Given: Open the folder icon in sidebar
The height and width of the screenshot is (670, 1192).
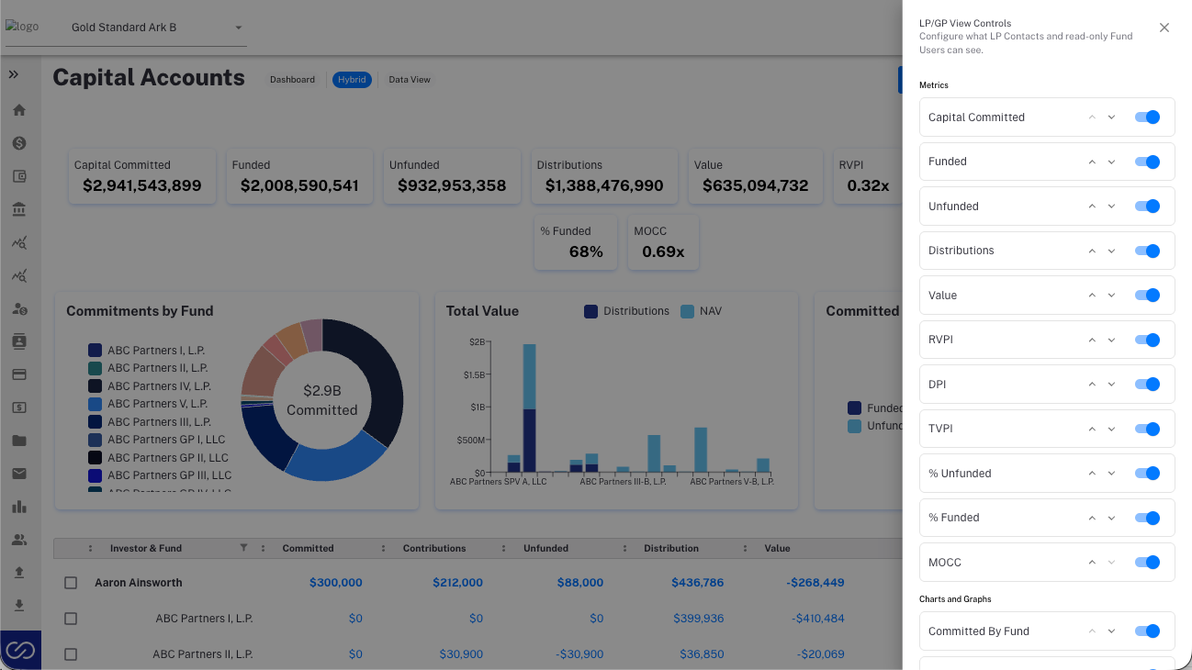Looking at the screenshot, I should coord(19,441).
